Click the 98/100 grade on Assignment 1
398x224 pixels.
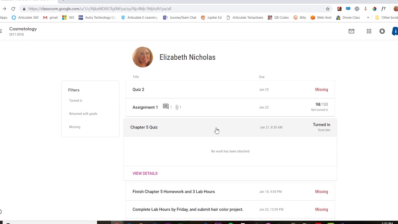pos(322,105)
